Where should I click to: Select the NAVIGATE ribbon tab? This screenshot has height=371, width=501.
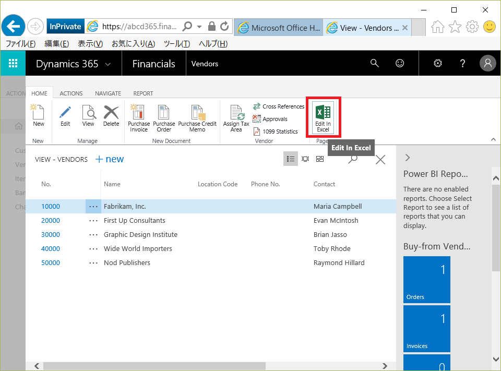[x=108, y=93]
